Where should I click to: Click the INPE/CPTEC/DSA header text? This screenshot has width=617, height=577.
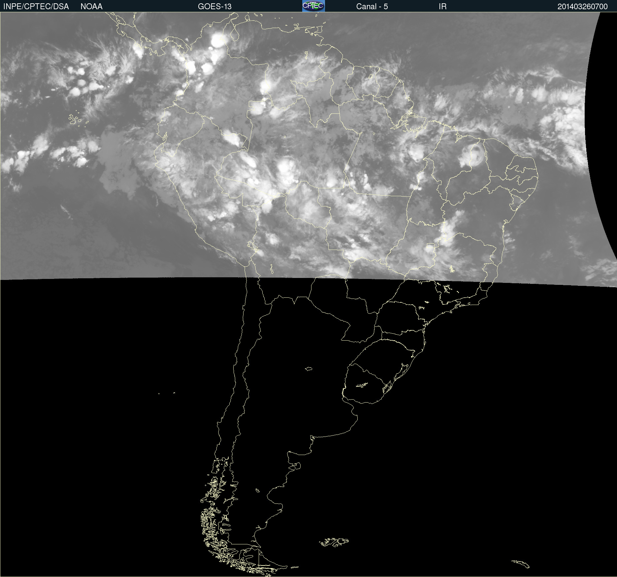pos(36,7)
